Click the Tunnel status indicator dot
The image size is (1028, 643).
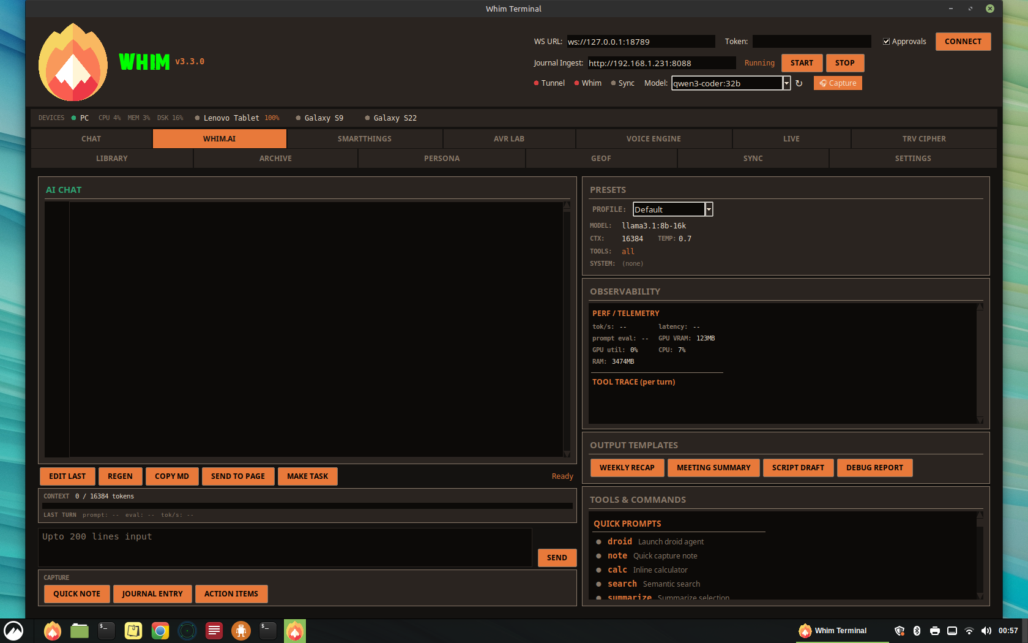click(x=535, y=83)
